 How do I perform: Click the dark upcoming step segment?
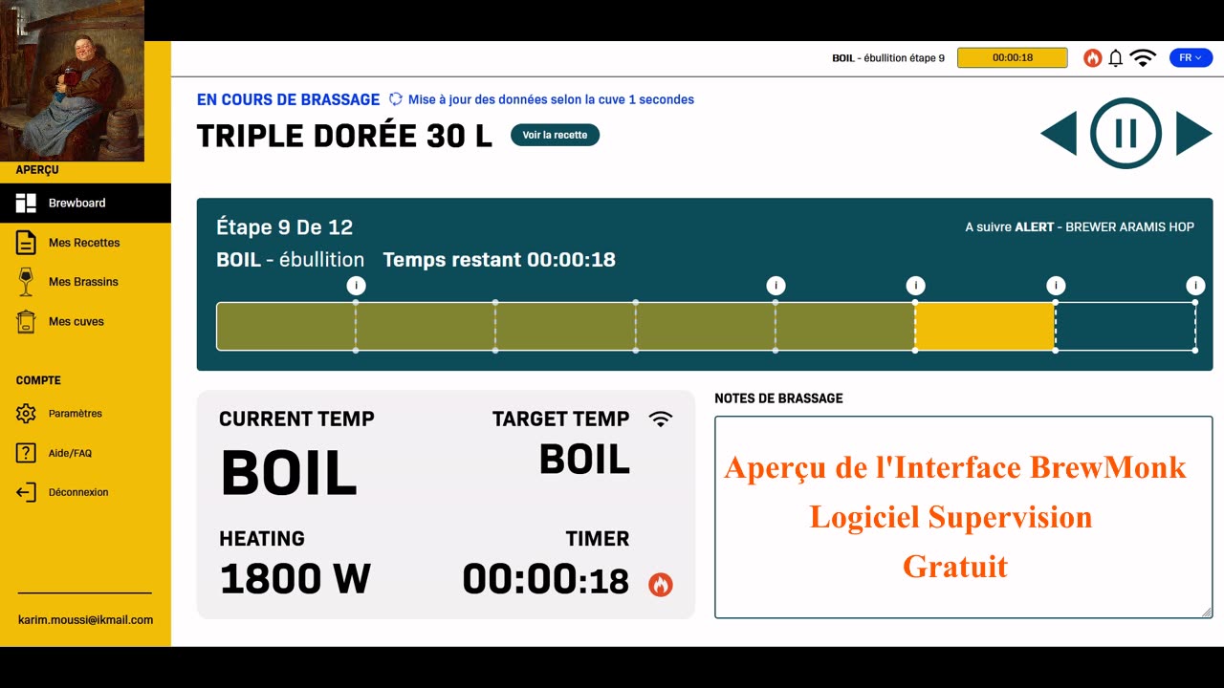[1126, 326]
